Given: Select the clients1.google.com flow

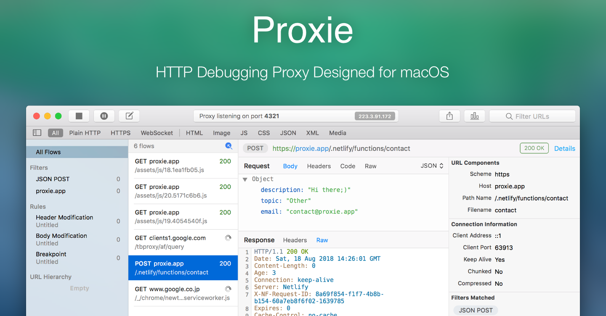Looking at the screenshot, I should click(183, 242).
